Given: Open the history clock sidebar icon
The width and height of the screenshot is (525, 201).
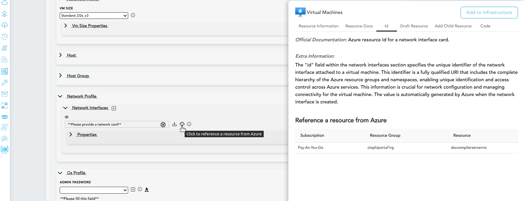Looking at the screenshot, I should (x=4, y=37).
